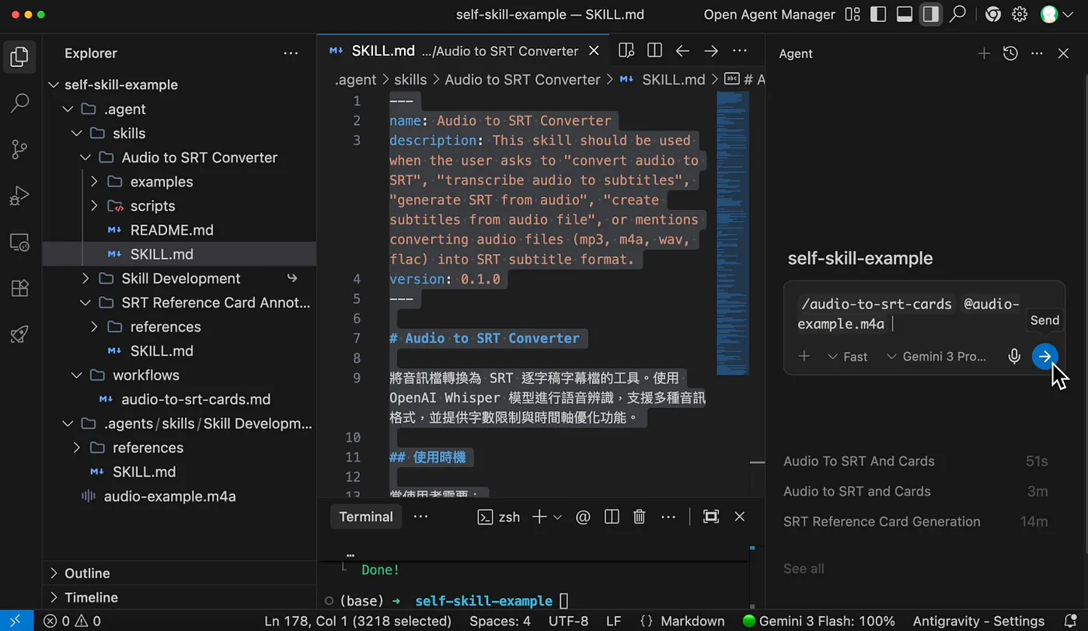Navigate back using the editor arrow
The width and height of the screenshot is (1088, 631).
click(x=682, y=51)
